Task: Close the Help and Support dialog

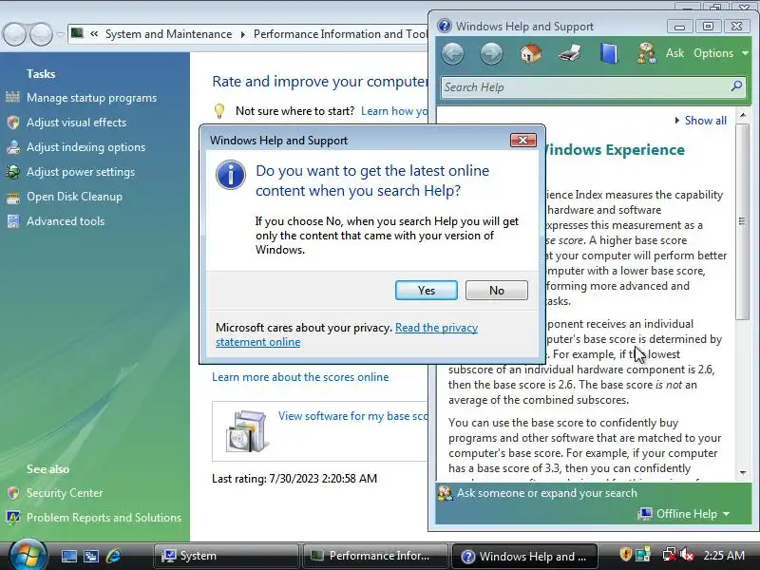Action: [523, 140]
